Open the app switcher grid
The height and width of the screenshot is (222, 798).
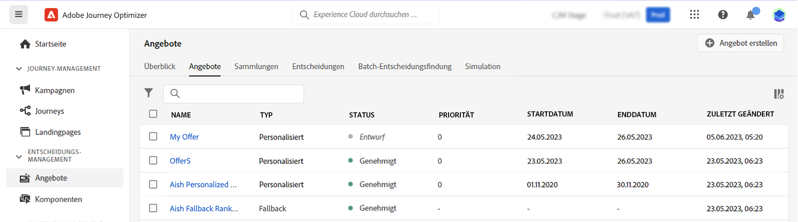tap(694, 15)
